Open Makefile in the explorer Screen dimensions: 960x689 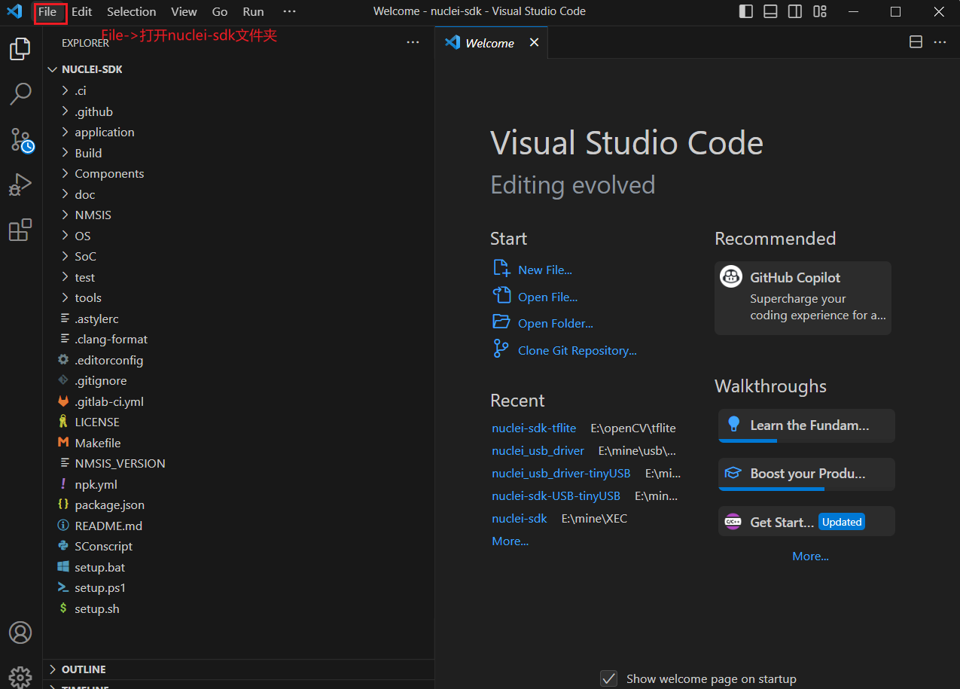pyautogui.click(x=97, y=443)
